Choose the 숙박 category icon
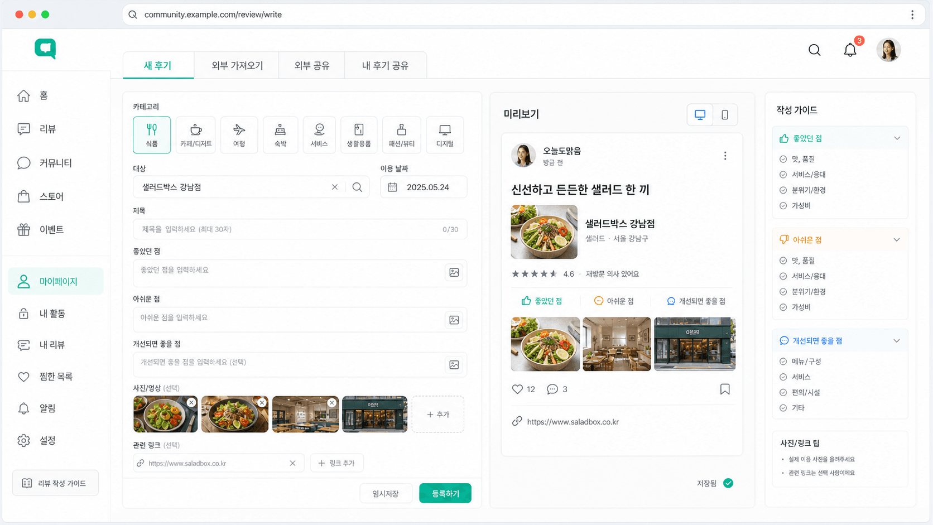Image resolution: width=933 pixels, height=525 pixels. coord(280,134)
